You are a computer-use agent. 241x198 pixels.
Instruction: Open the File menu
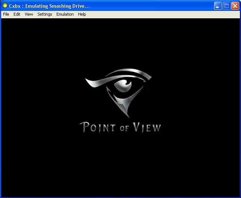[x=6, y=14]
